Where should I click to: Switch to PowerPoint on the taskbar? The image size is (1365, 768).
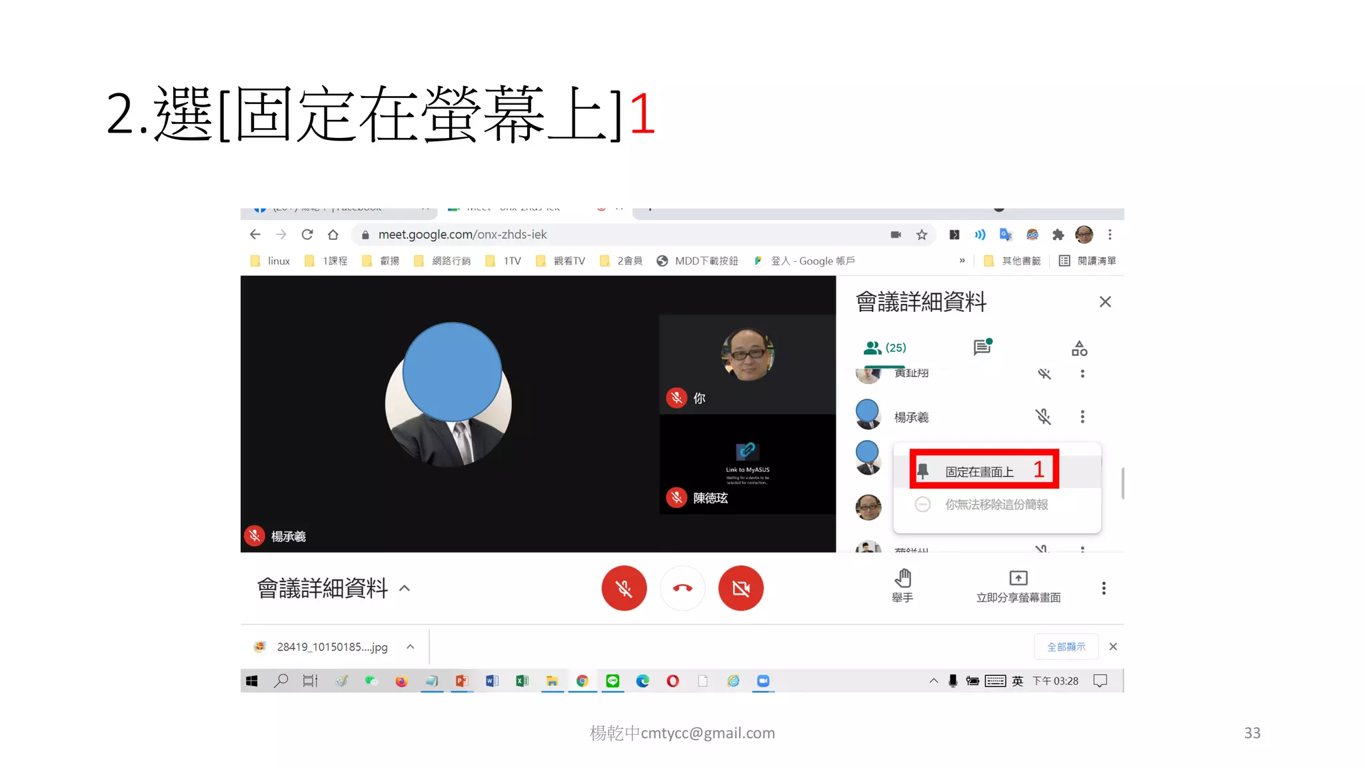point(462,681)
